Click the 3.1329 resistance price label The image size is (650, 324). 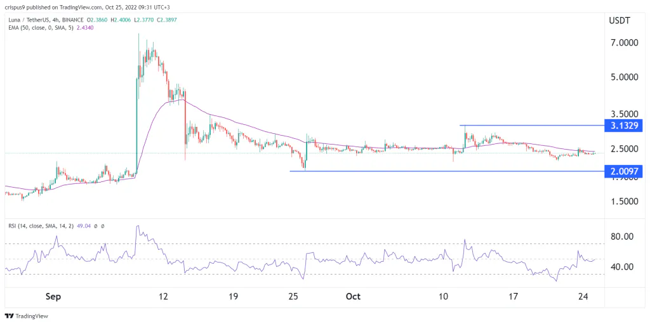[x=623, y=126]
